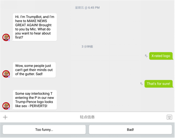Click the 6:45 PM timestamp
Screen dimensions: 175x138
tap(87, 8)
